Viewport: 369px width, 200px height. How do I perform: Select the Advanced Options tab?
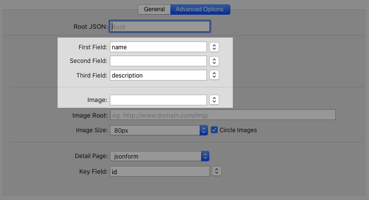tap(200, 9)
